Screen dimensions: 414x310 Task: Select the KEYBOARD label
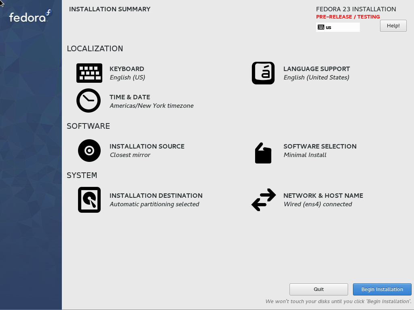click(x=127, y=69)
